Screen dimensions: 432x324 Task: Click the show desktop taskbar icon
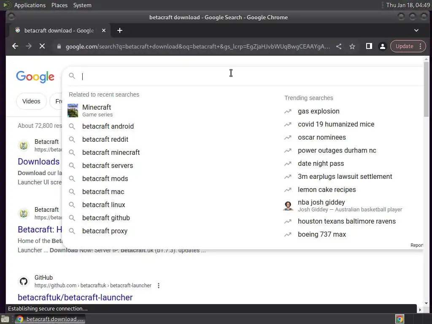point(5,319)
